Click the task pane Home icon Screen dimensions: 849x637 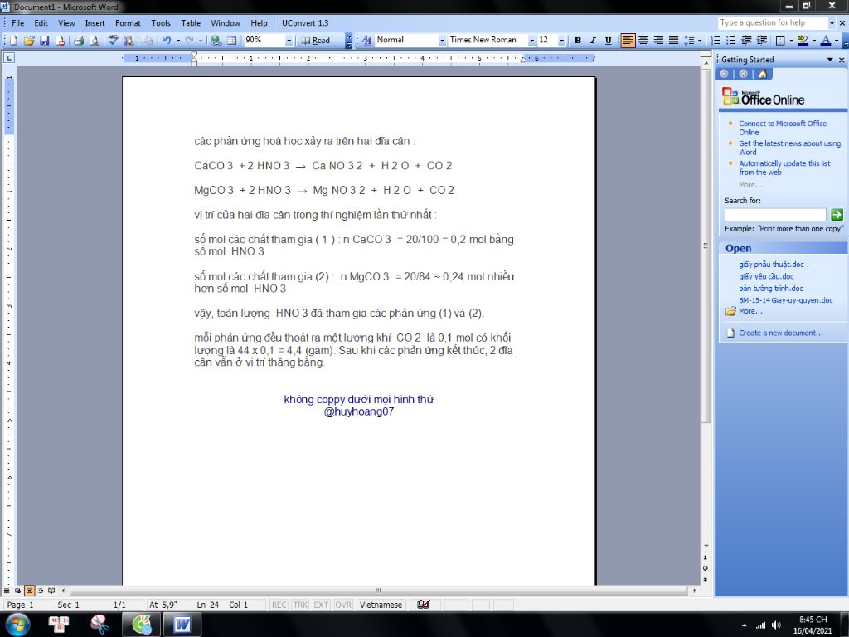[x=763, y=74]
